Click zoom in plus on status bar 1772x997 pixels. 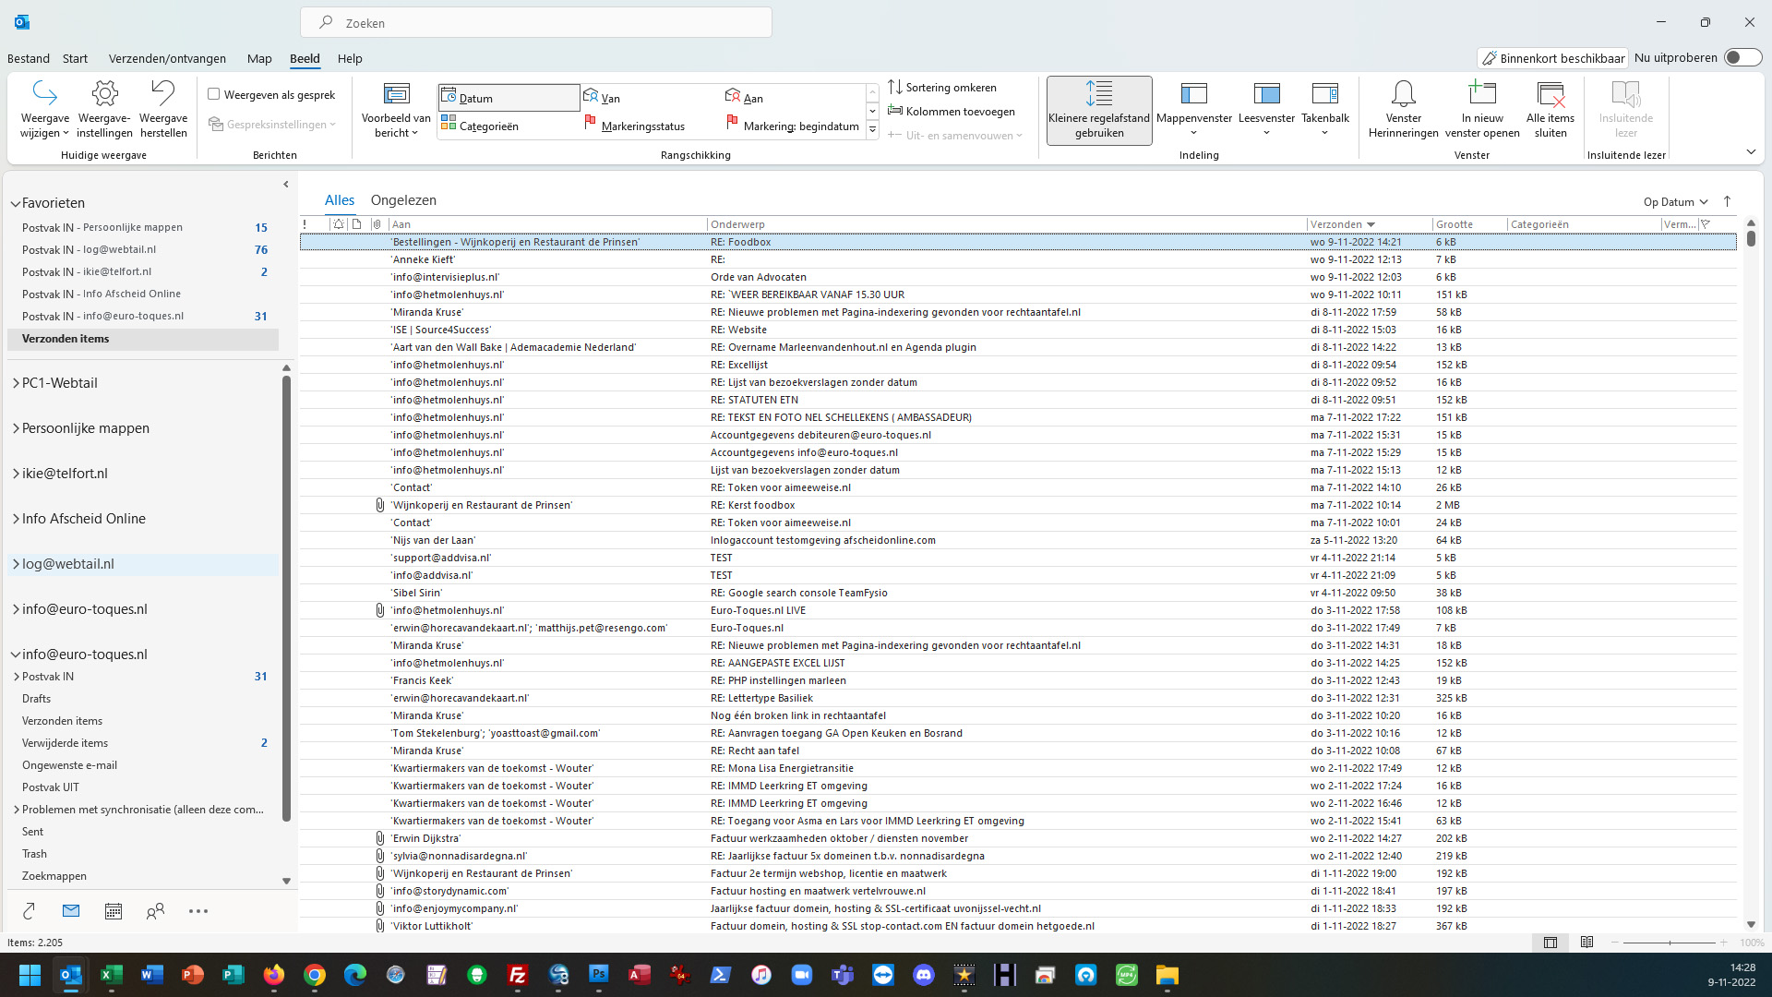1724,943
